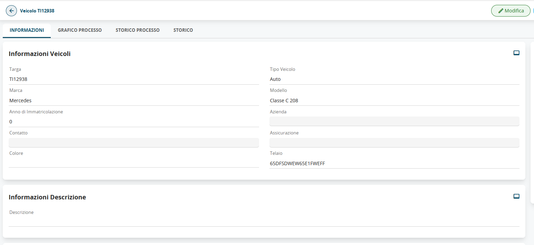Open the Contatto selection field

tap(134, 143)
